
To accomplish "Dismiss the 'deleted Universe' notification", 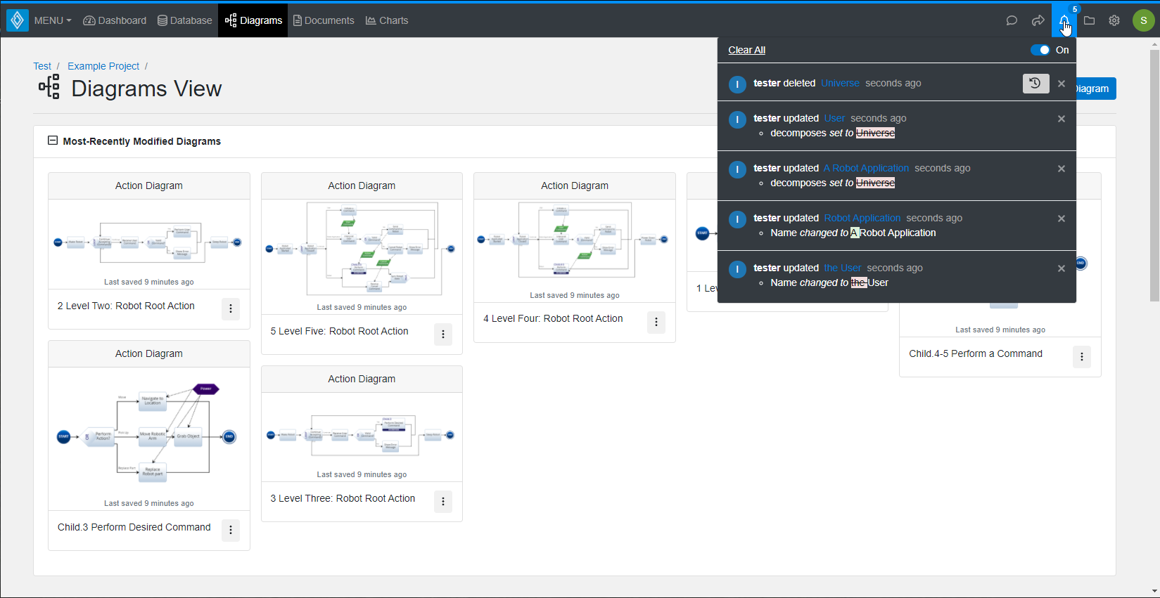I will click(1062, 84).
